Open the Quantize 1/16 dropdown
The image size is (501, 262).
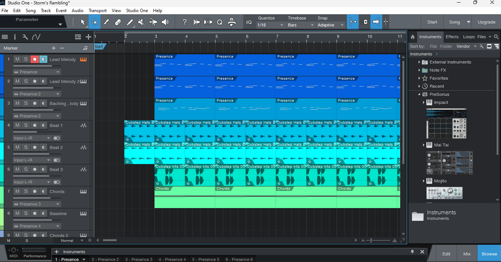tap(271, 25)
